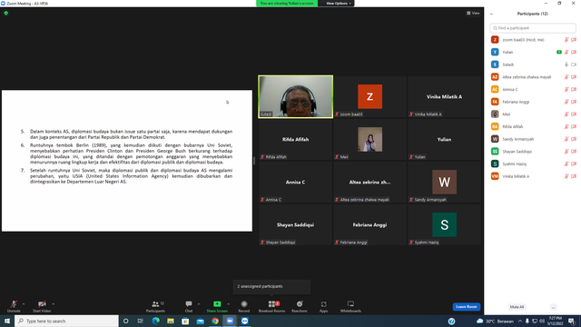The image size is (581, 327).
Task: Select Vinika Milatik A's video tile
Action: point(444,97)
